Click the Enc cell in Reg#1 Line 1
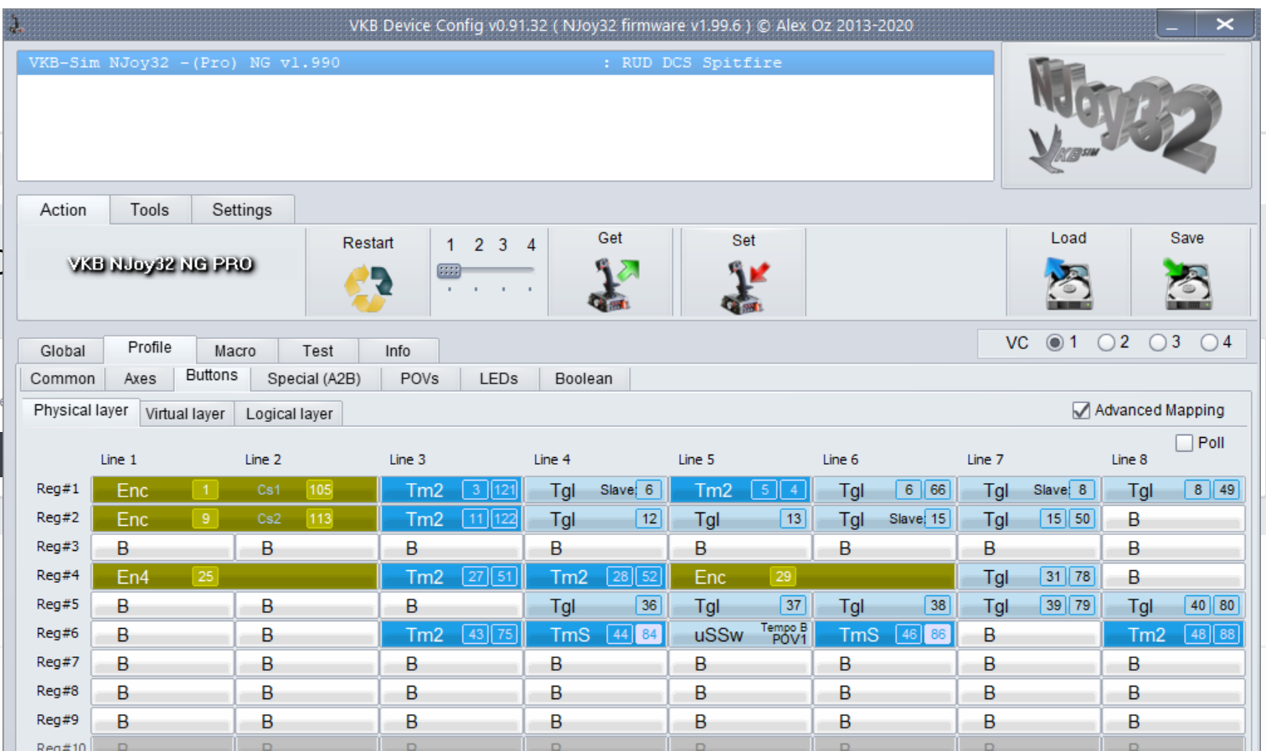Viewport: 1266px width, 751px height. [x=162, y=490]
